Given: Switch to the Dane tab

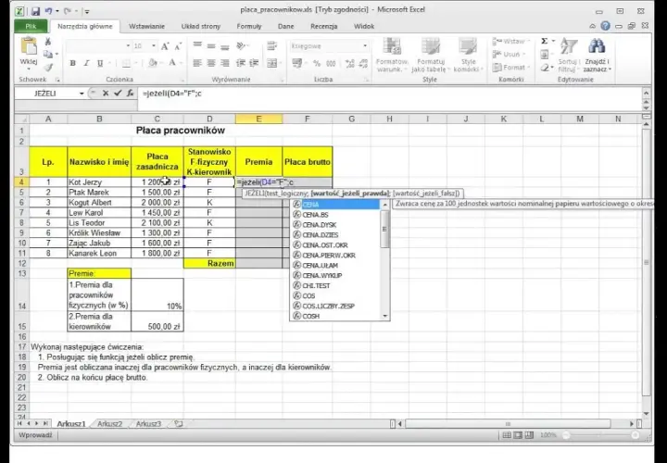Looking at the screenshot, I should [286, 26].
